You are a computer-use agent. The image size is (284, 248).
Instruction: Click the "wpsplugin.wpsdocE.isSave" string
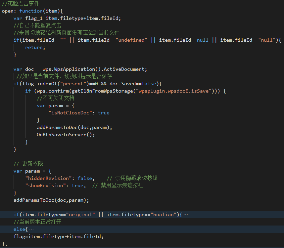click(173, 91)
